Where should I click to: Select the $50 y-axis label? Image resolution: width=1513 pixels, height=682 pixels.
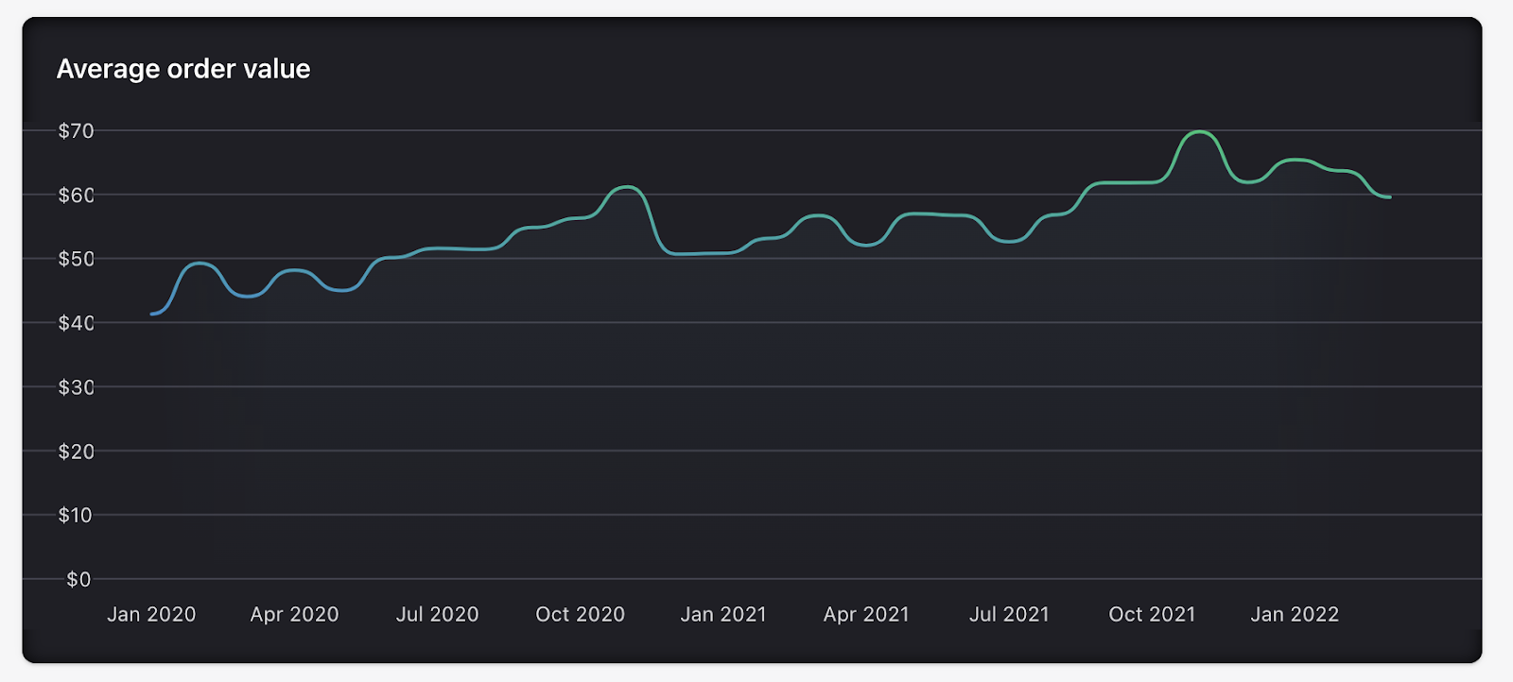[x=77, y=259]
